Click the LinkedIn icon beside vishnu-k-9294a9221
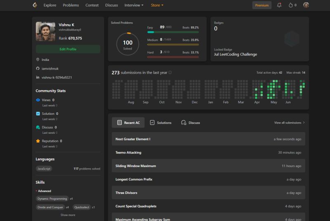This screenshot has width=330, height=221. [x=38, y=77]
